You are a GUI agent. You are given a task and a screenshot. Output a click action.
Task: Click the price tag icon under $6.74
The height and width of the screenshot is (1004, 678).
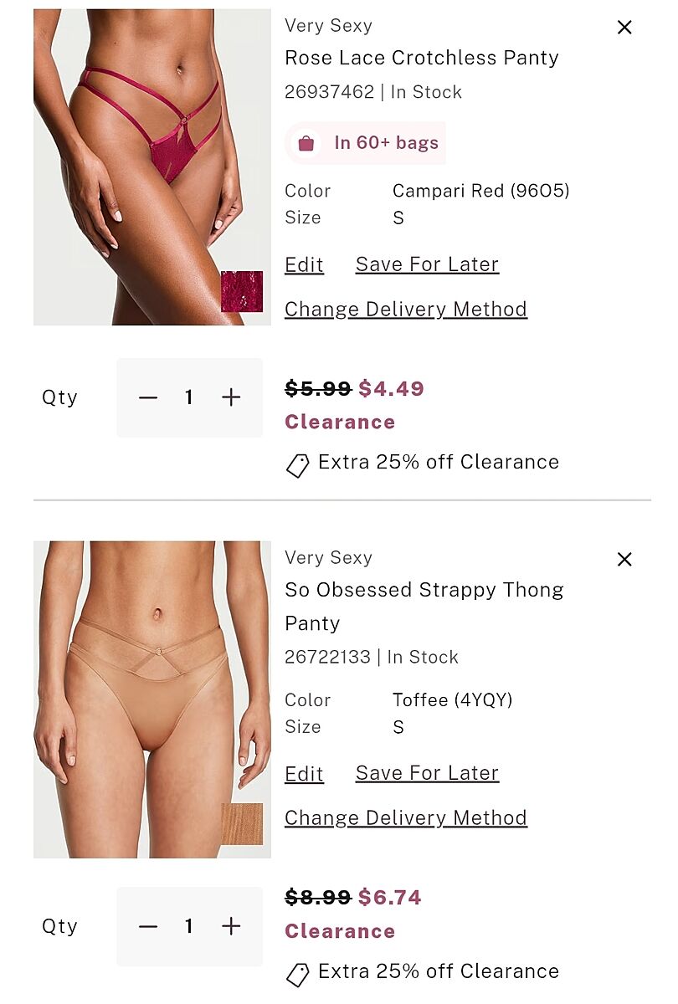click(298, 974)
